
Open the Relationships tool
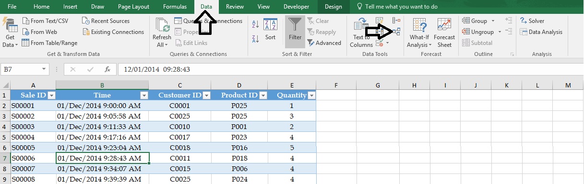tap(396, 32)
